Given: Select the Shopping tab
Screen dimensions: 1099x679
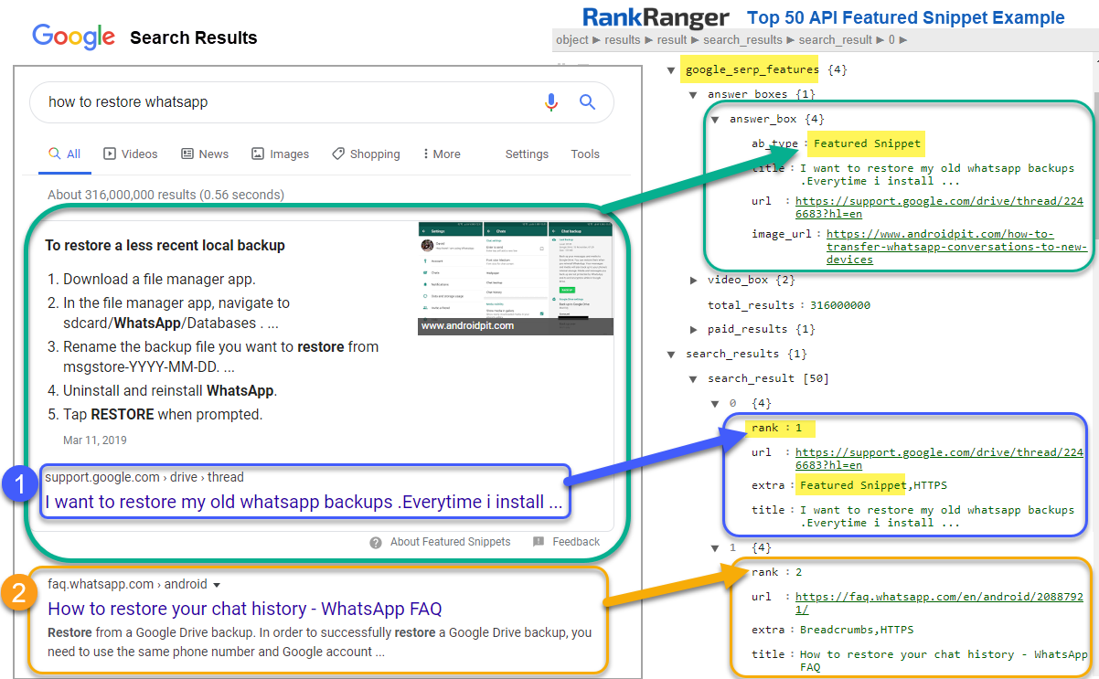Looking at the screenshot, I should 366,154.
